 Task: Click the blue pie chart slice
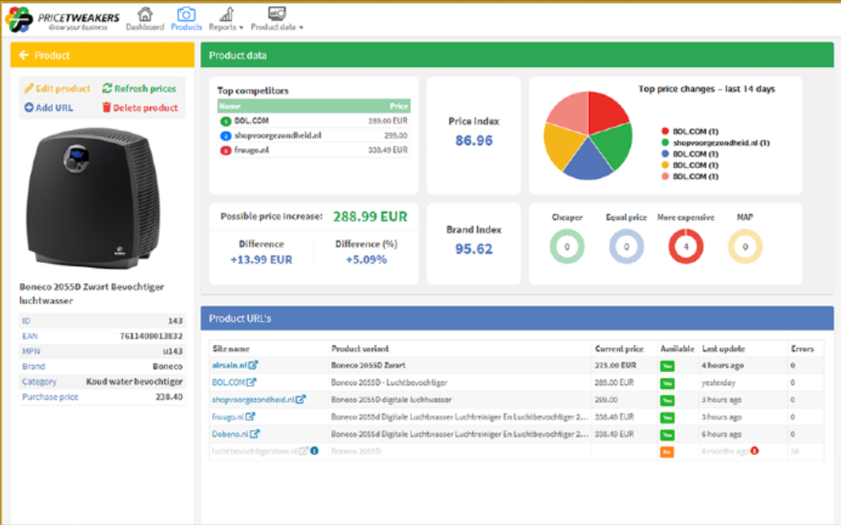click(x=588, y=163)
